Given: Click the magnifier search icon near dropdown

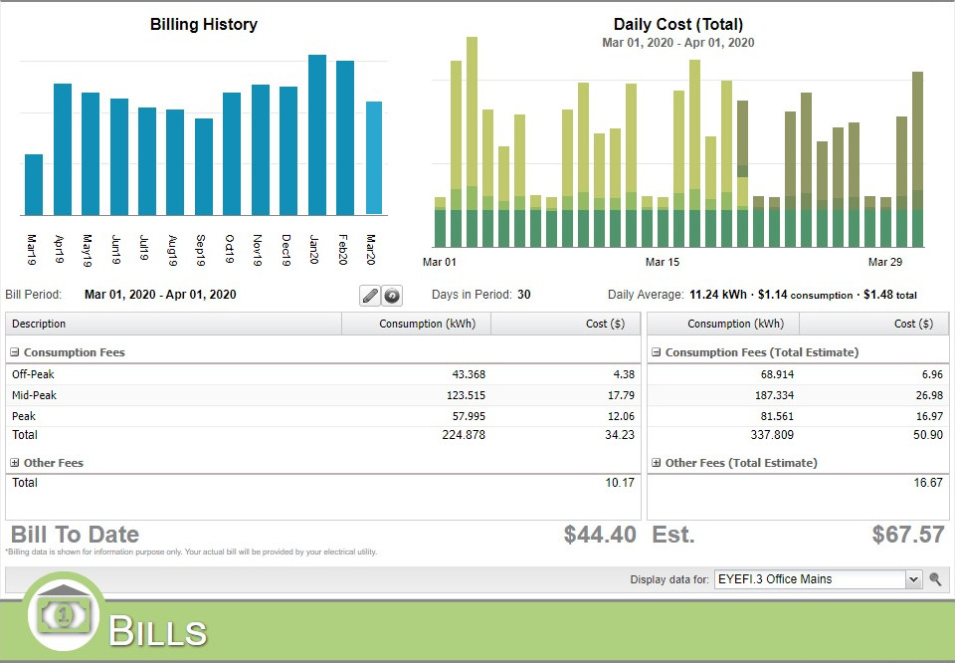Looking at the screenshot, I should [936, 579].
